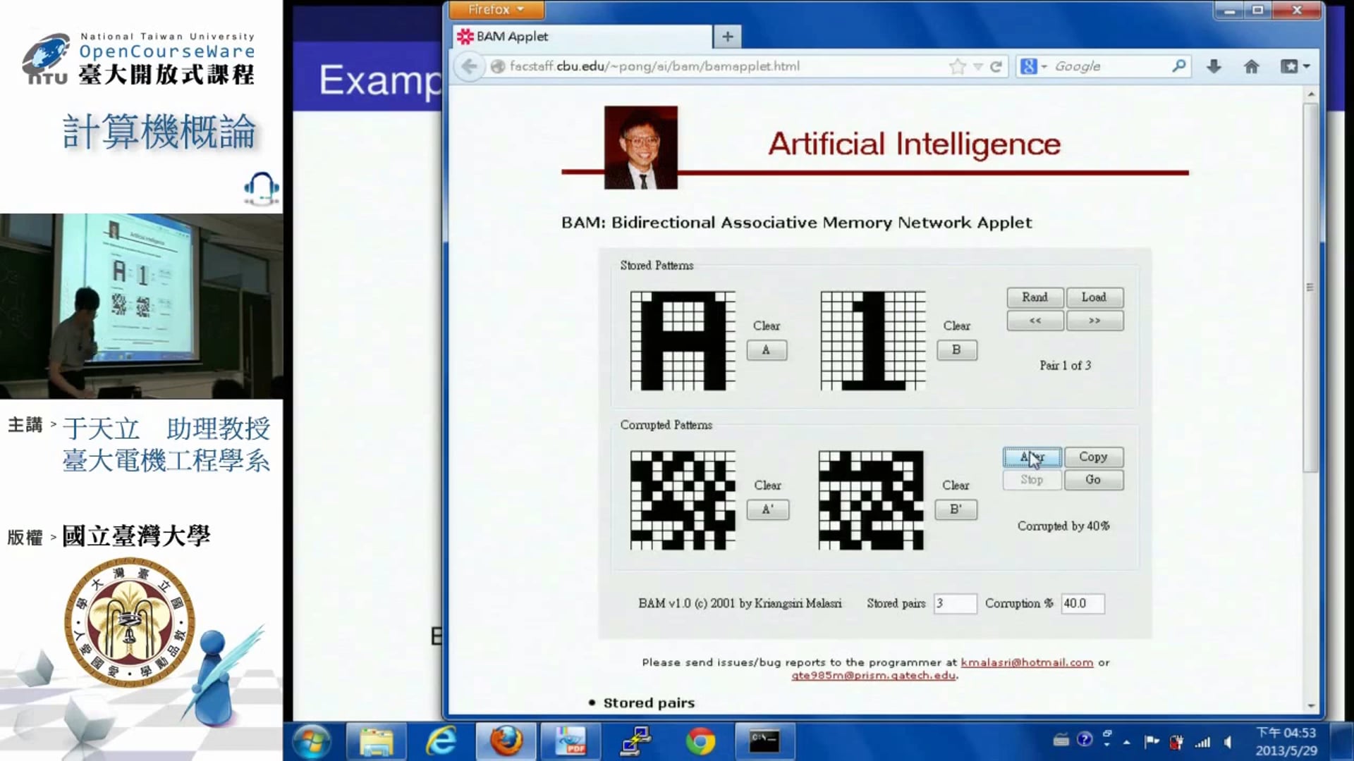
Task: Reload the page with refresh icon
Action: pyautogui.click(x=996, y=66)
